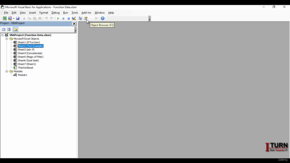Open the Add-Ins menu
The width and height of the screenshot is (290, 163).
point(86,13)
